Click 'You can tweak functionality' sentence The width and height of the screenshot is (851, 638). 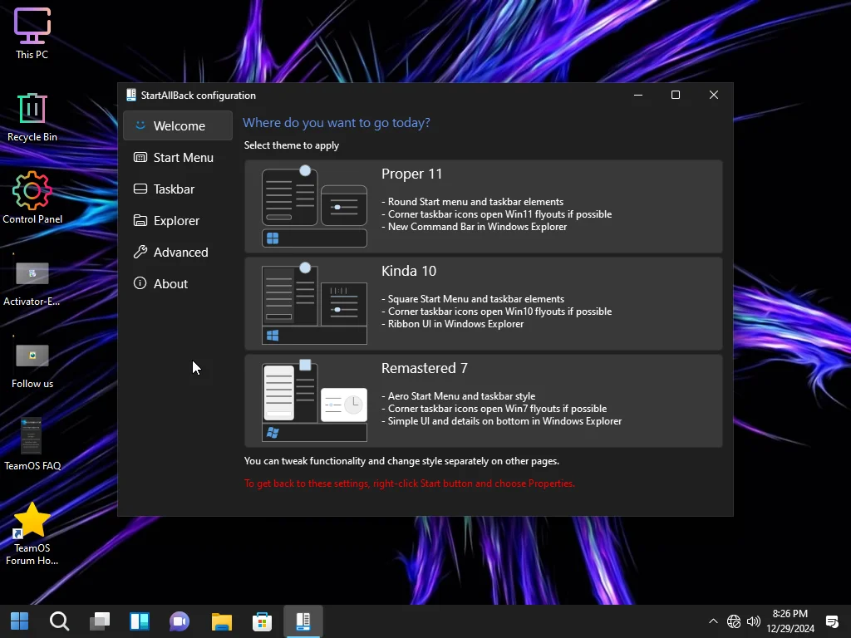tap(401, 461)
